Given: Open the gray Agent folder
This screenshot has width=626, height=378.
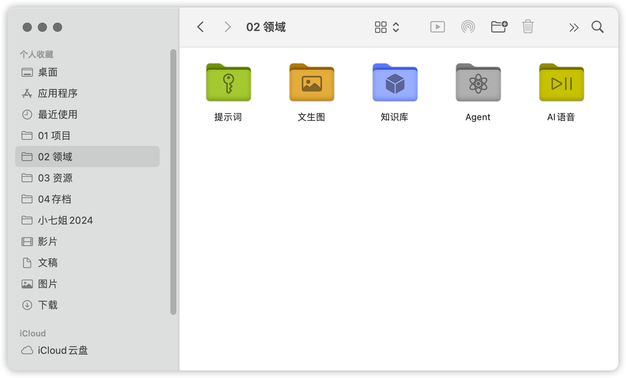Looking at the screenshot, I should pyautogui.click(x=478, y=83).
